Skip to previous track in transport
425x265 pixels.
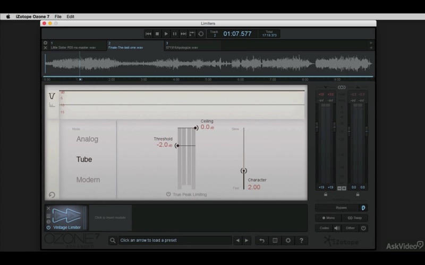pos(149,34)
